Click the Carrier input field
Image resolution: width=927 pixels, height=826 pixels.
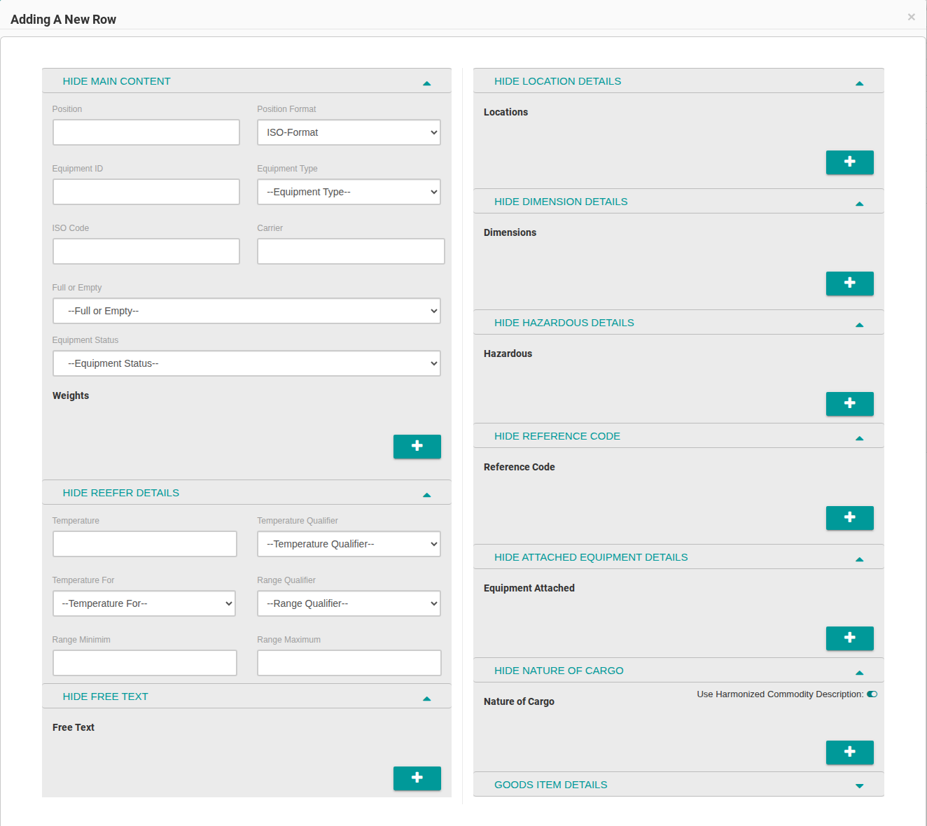click(x=351, y=251)
